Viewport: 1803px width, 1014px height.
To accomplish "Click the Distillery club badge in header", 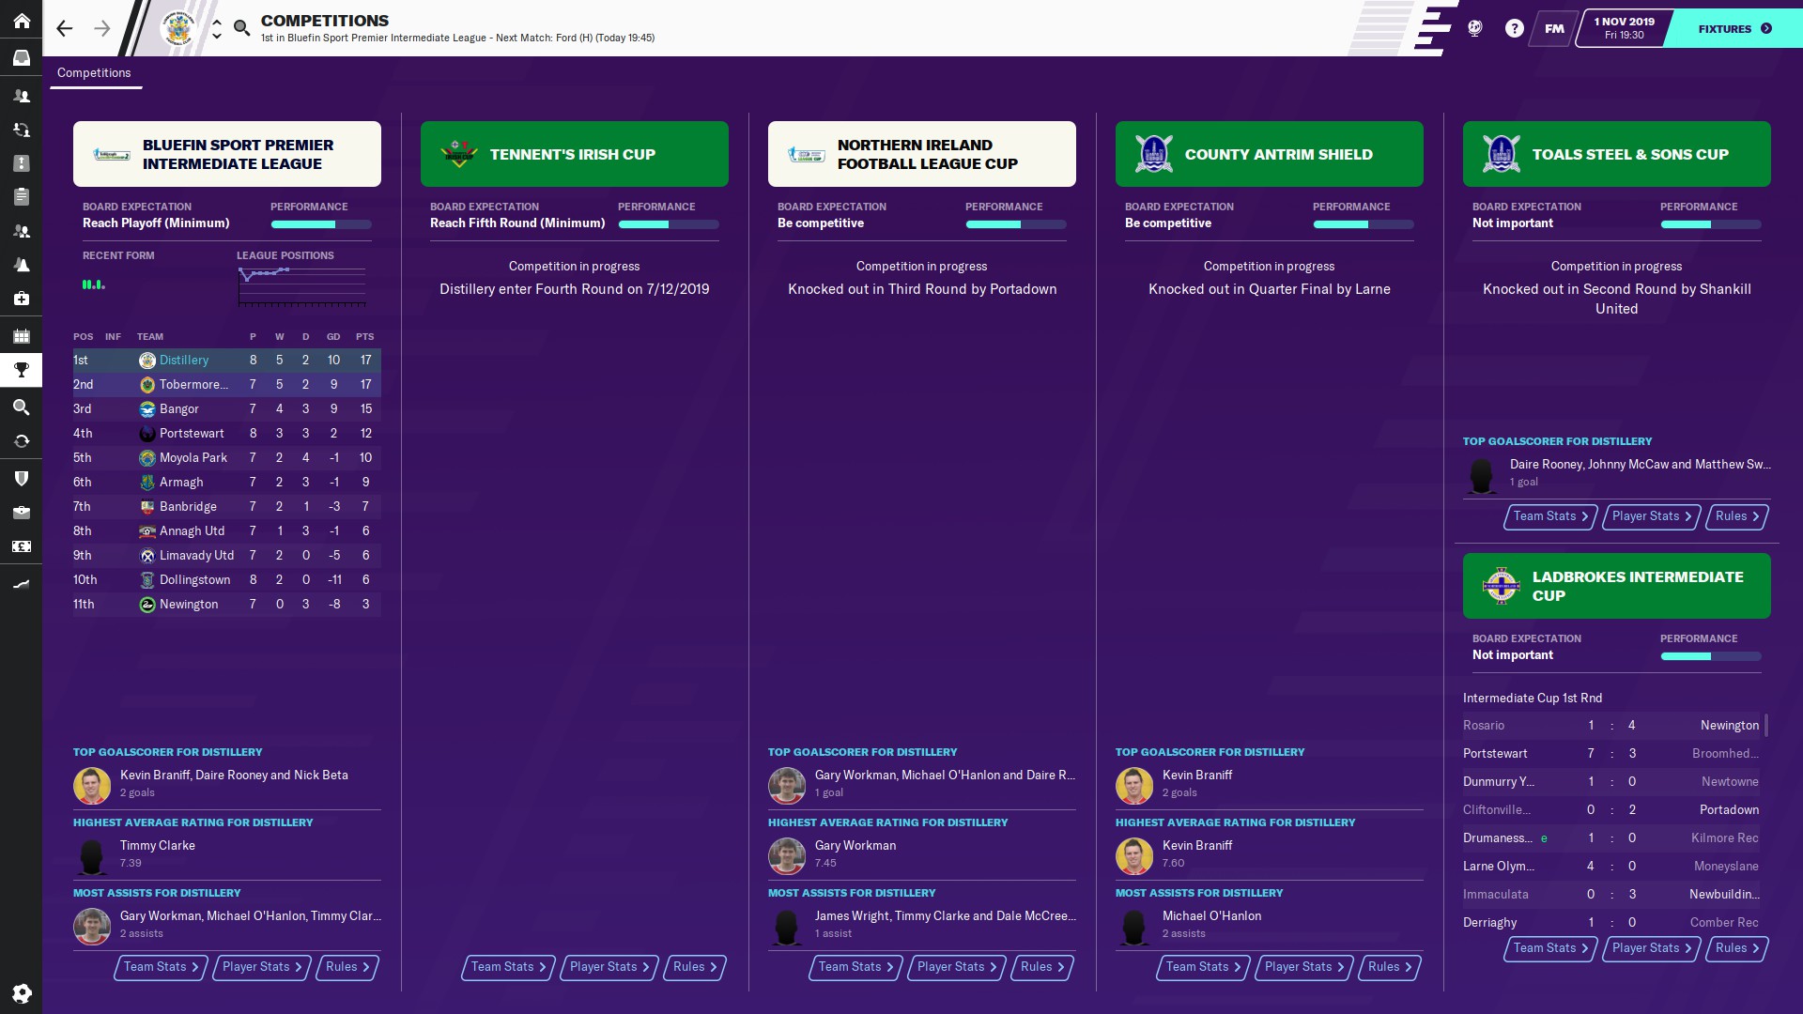I will [177, 28].
